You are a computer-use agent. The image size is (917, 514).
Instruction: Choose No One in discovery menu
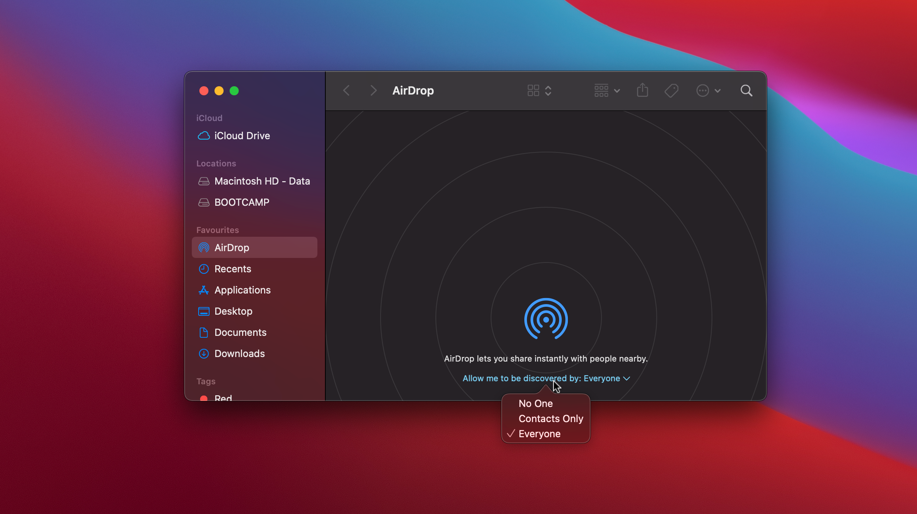546,404
